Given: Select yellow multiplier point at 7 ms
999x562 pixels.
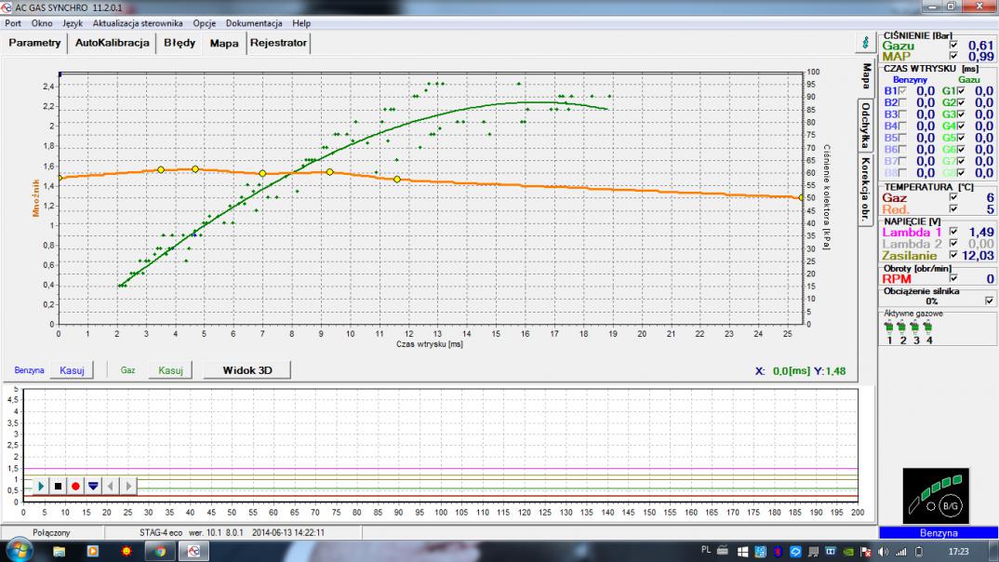Looking at the screenshot, I should [262, 173].
